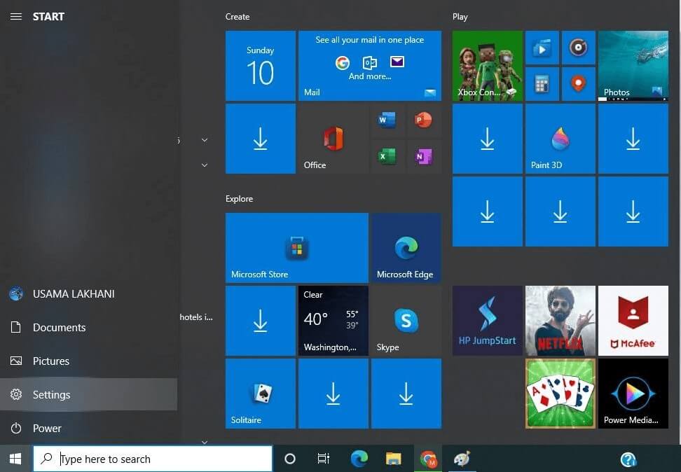681x472 pixels.
Task: Click the download tile beside the weather tile
Action: tap(261, 321)
